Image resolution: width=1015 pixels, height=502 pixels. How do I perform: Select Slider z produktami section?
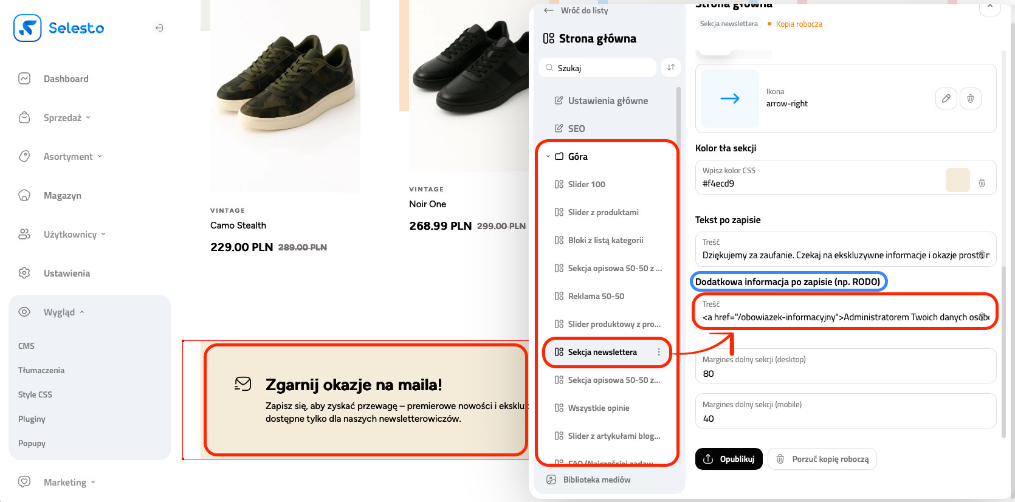coord(603,212)
